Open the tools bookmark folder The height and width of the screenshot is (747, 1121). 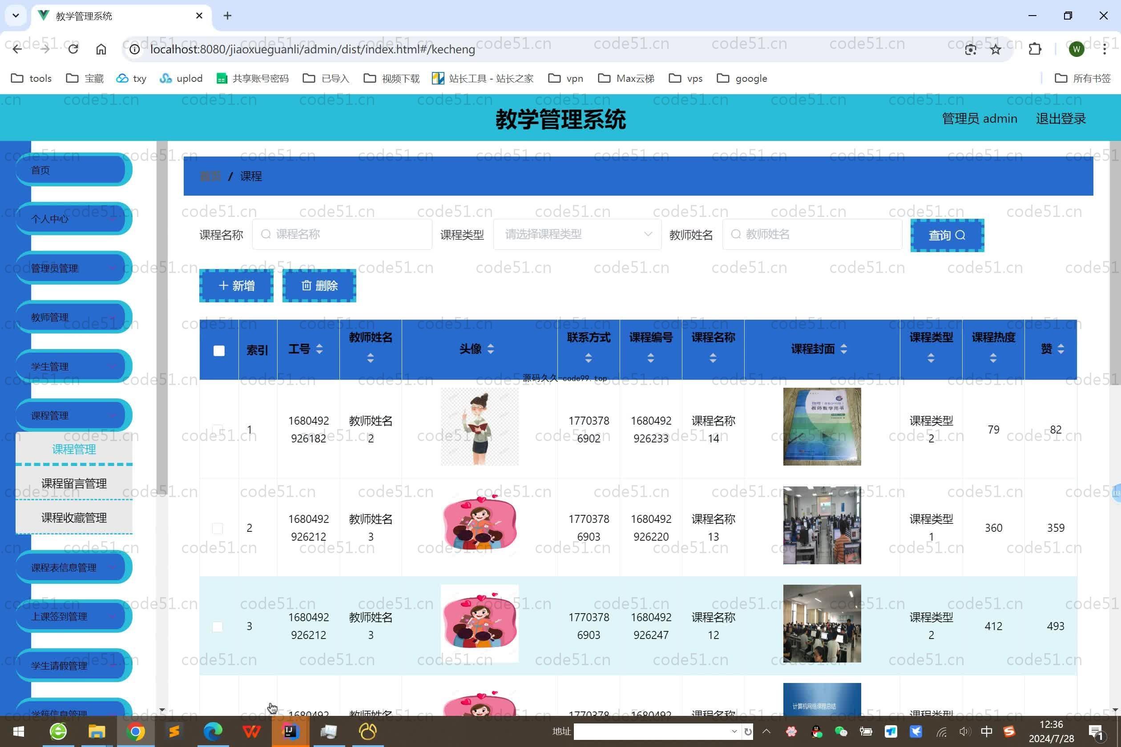(31, 78)
